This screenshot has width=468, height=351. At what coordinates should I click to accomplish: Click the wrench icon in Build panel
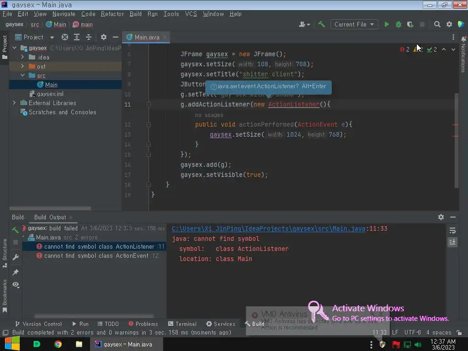point(16,257)
